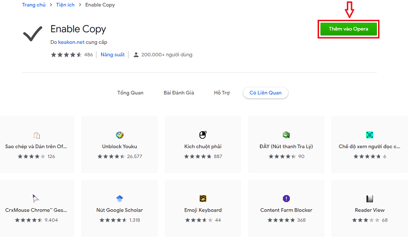Open the ĐÂY (Nút thanh Tra Lý) title
Screen dimensions: 409x239
[286, 146]
